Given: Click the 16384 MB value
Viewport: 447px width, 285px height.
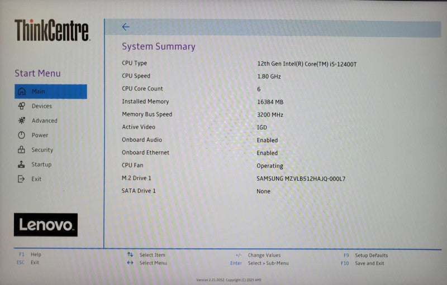Looking at the screenshot, I should (270, 102).
